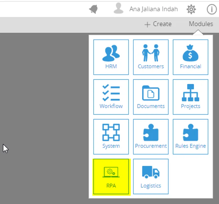Image resolution: width=219 pixels, height=204 pixels.
Task: Select the Financial money bag tile
Action: tap(190, 57)
